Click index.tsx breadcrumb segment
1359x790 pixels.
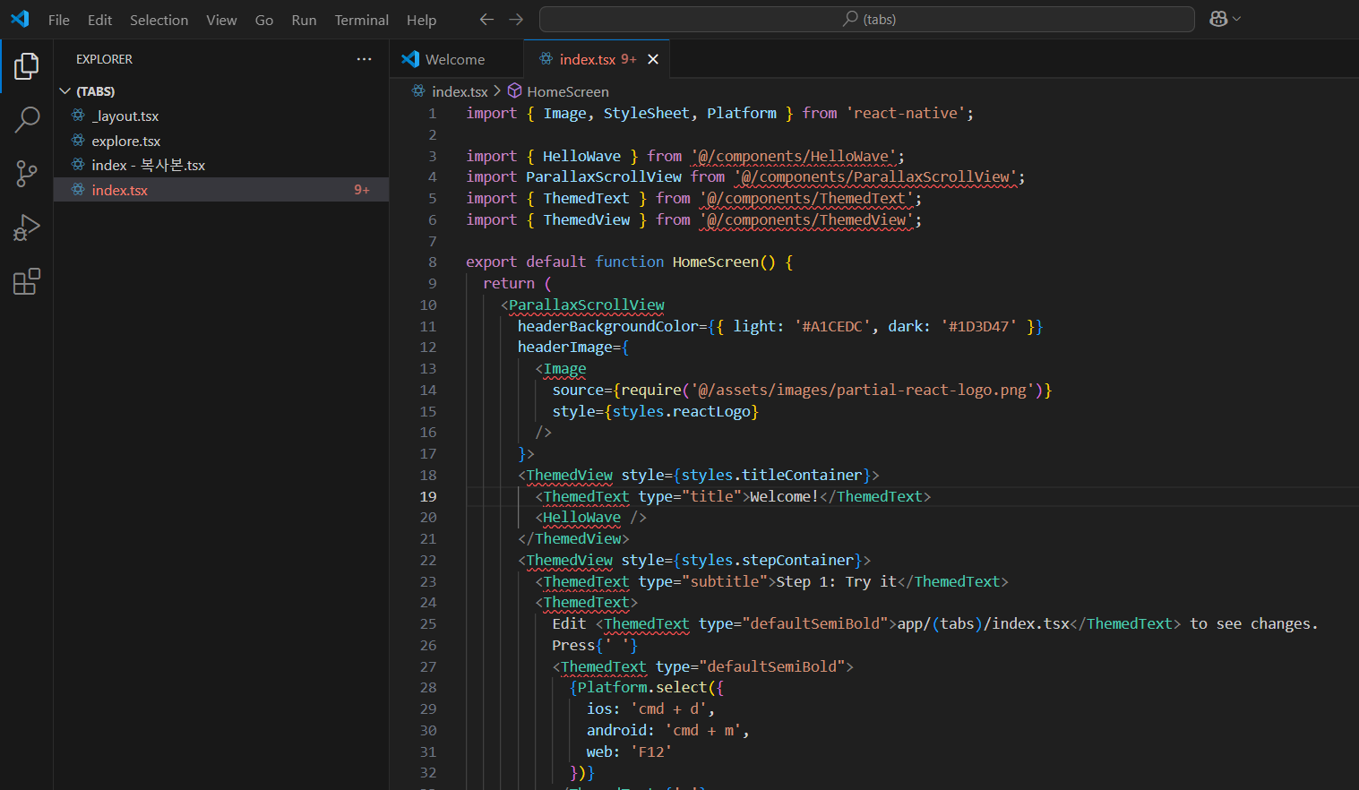[x=460, y=91]
